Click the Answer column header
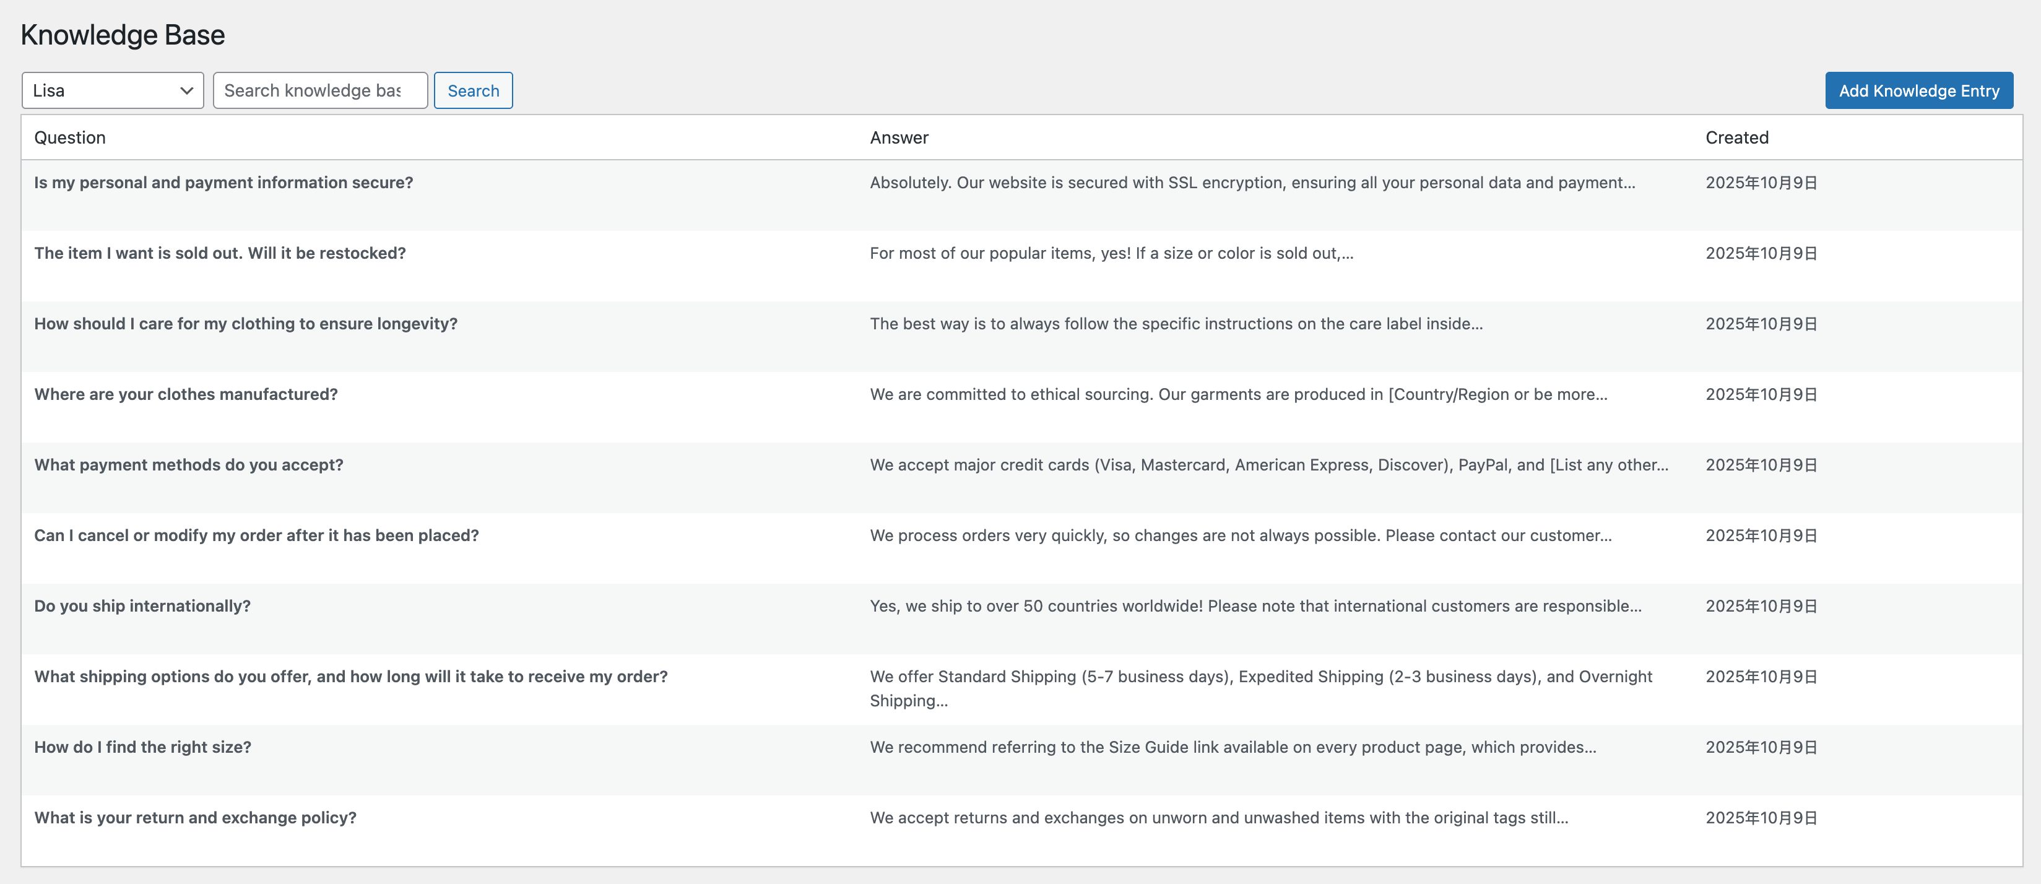Viewport: 2041px width, 884px height. pyautogui.click(x=898, y=137)
